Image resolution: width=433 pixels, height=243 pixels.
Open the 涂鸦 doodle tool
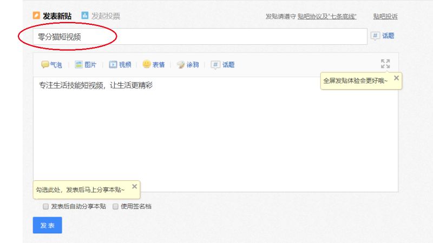point(188,65)
